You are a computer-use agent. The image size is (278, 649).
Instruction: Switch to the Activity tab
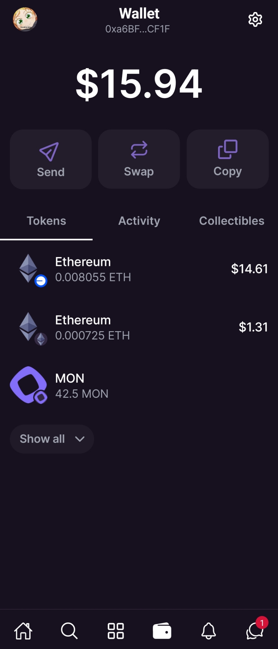pyautogui.click(x=139, y=221)
